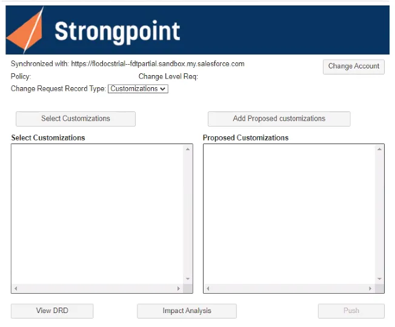Click the Push button
This screenshot has width=395, height=327.
pos(351,311)
